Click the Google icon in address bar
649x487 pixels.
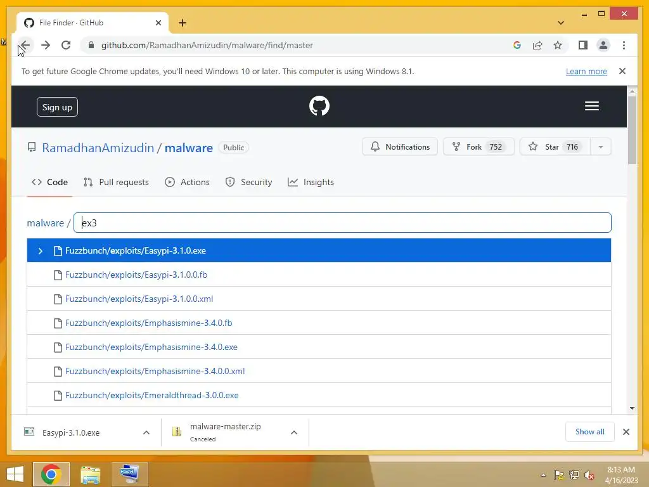click(x=517, y=45)
